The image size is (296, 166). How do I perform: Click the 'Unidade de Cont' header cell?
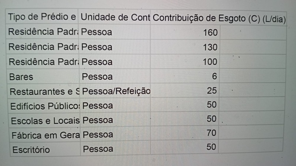pos(115,18)
